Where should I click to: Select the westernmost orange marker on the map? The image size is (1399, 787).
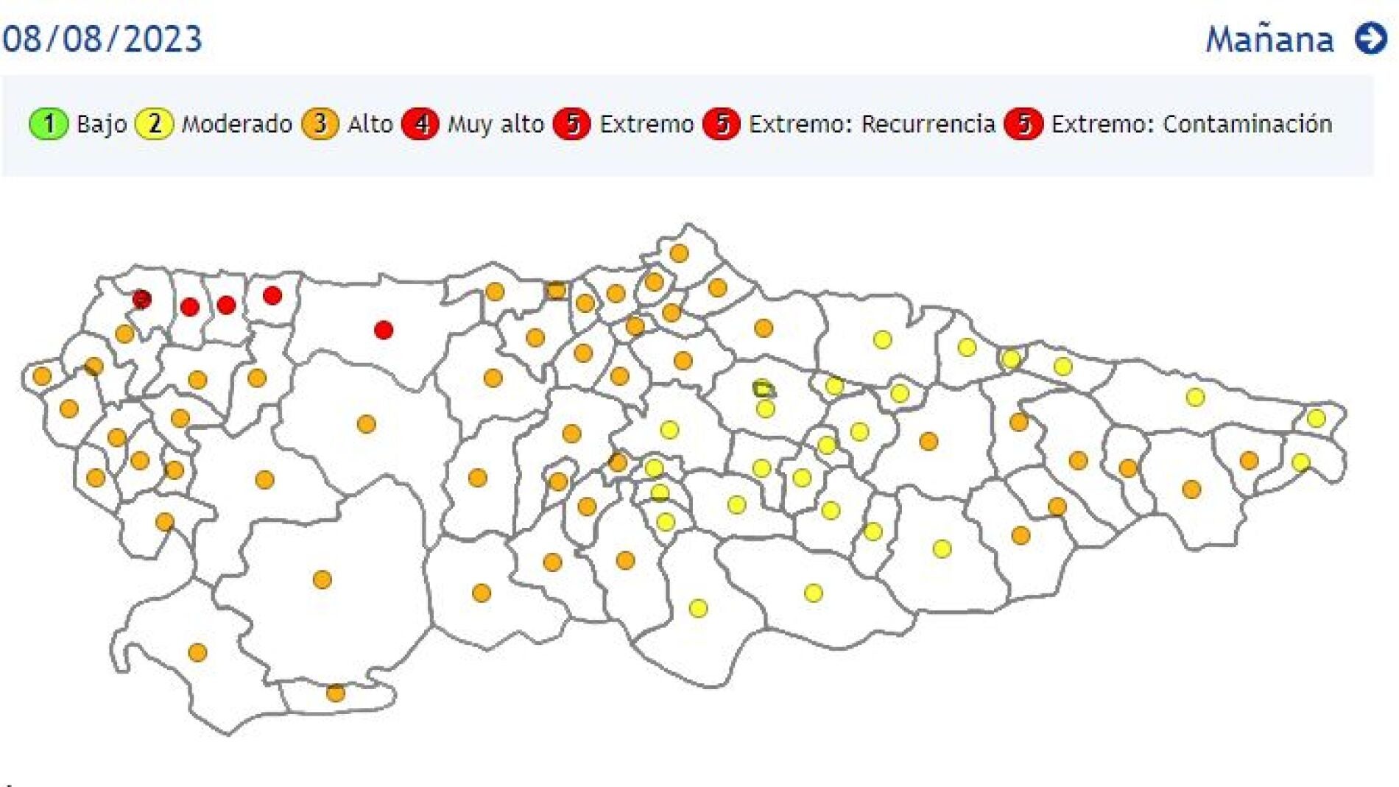(42, 376)
